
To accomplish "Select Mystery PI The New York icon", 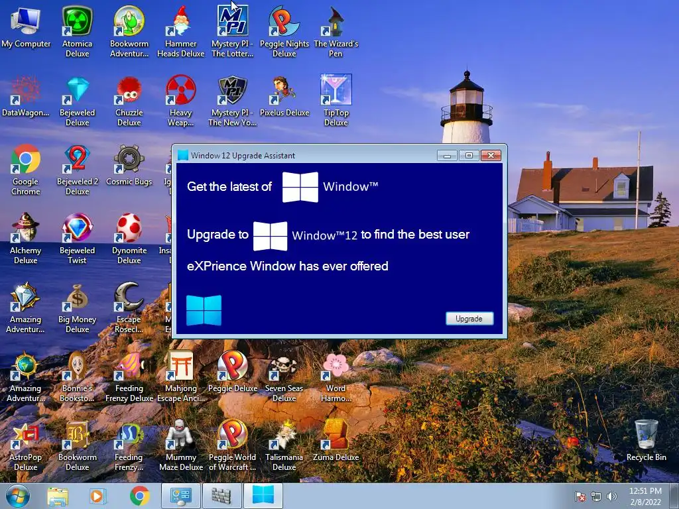I will 233,101.
